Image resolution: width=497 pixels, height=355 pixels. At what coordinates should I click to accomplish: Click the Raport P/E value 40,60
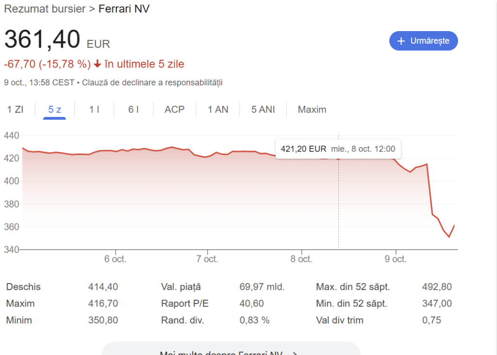click(251, 304)
